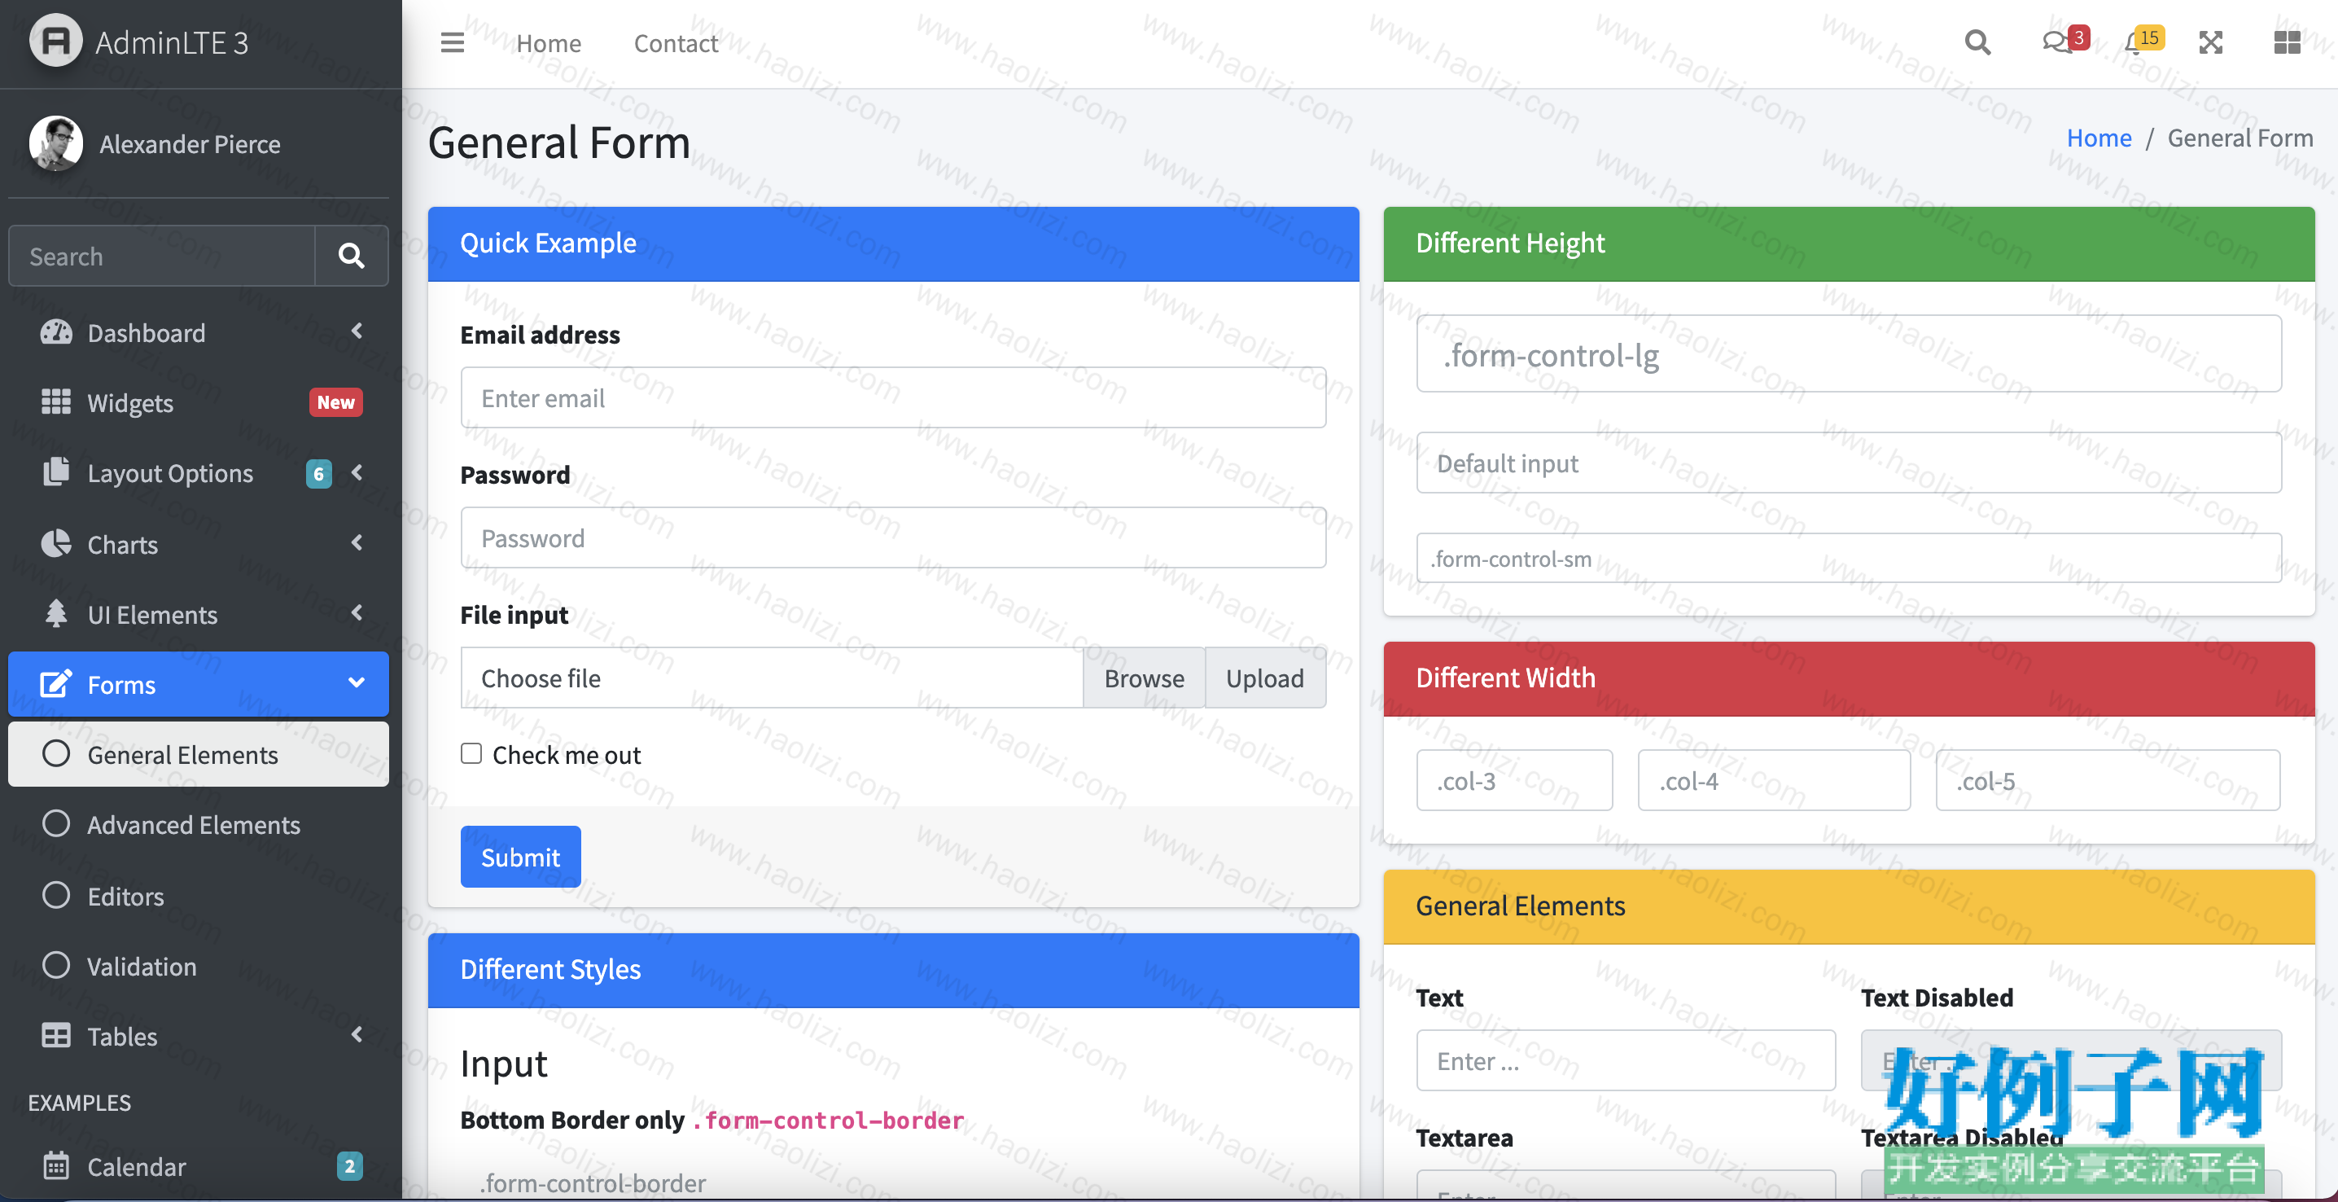Click the UI Elements tree icon
This screenshot has height=1202, width=2338.
56,614
